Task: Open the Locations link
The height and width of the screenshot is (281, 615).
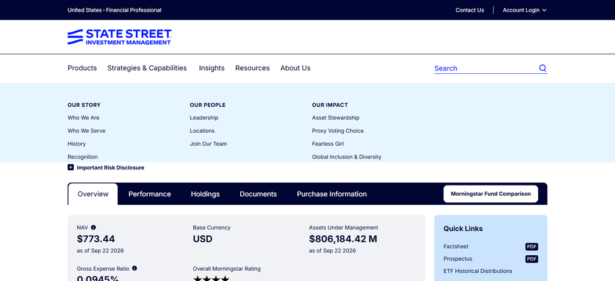Action: point(202,130)
